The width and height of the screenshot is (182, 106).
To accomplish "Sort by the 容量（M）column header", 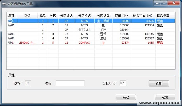I will click(x=122, y=16).
